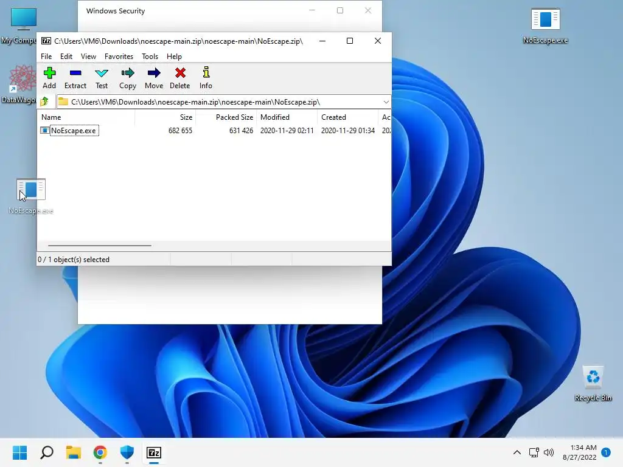Run the Test archive tool
The image size is (623, 467).
coord(102,78)
